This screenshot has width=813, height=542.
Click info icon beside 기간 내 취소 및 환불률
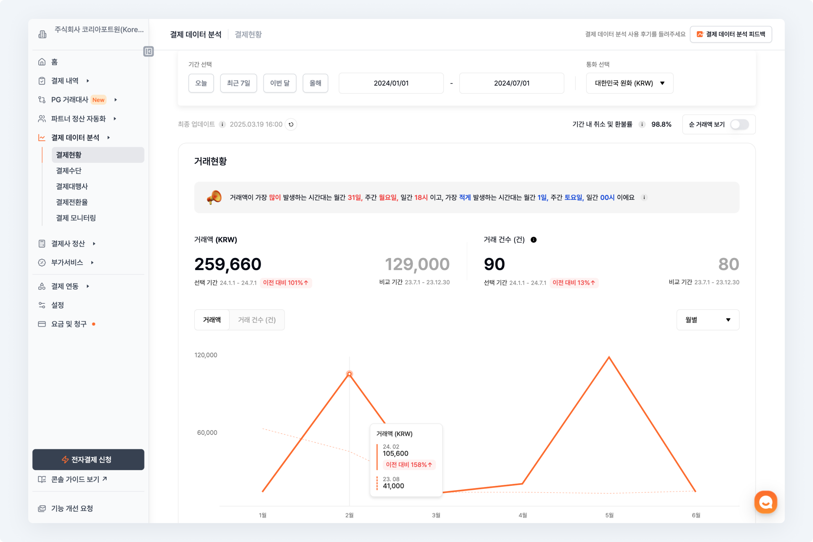click(x=642, y=124)
